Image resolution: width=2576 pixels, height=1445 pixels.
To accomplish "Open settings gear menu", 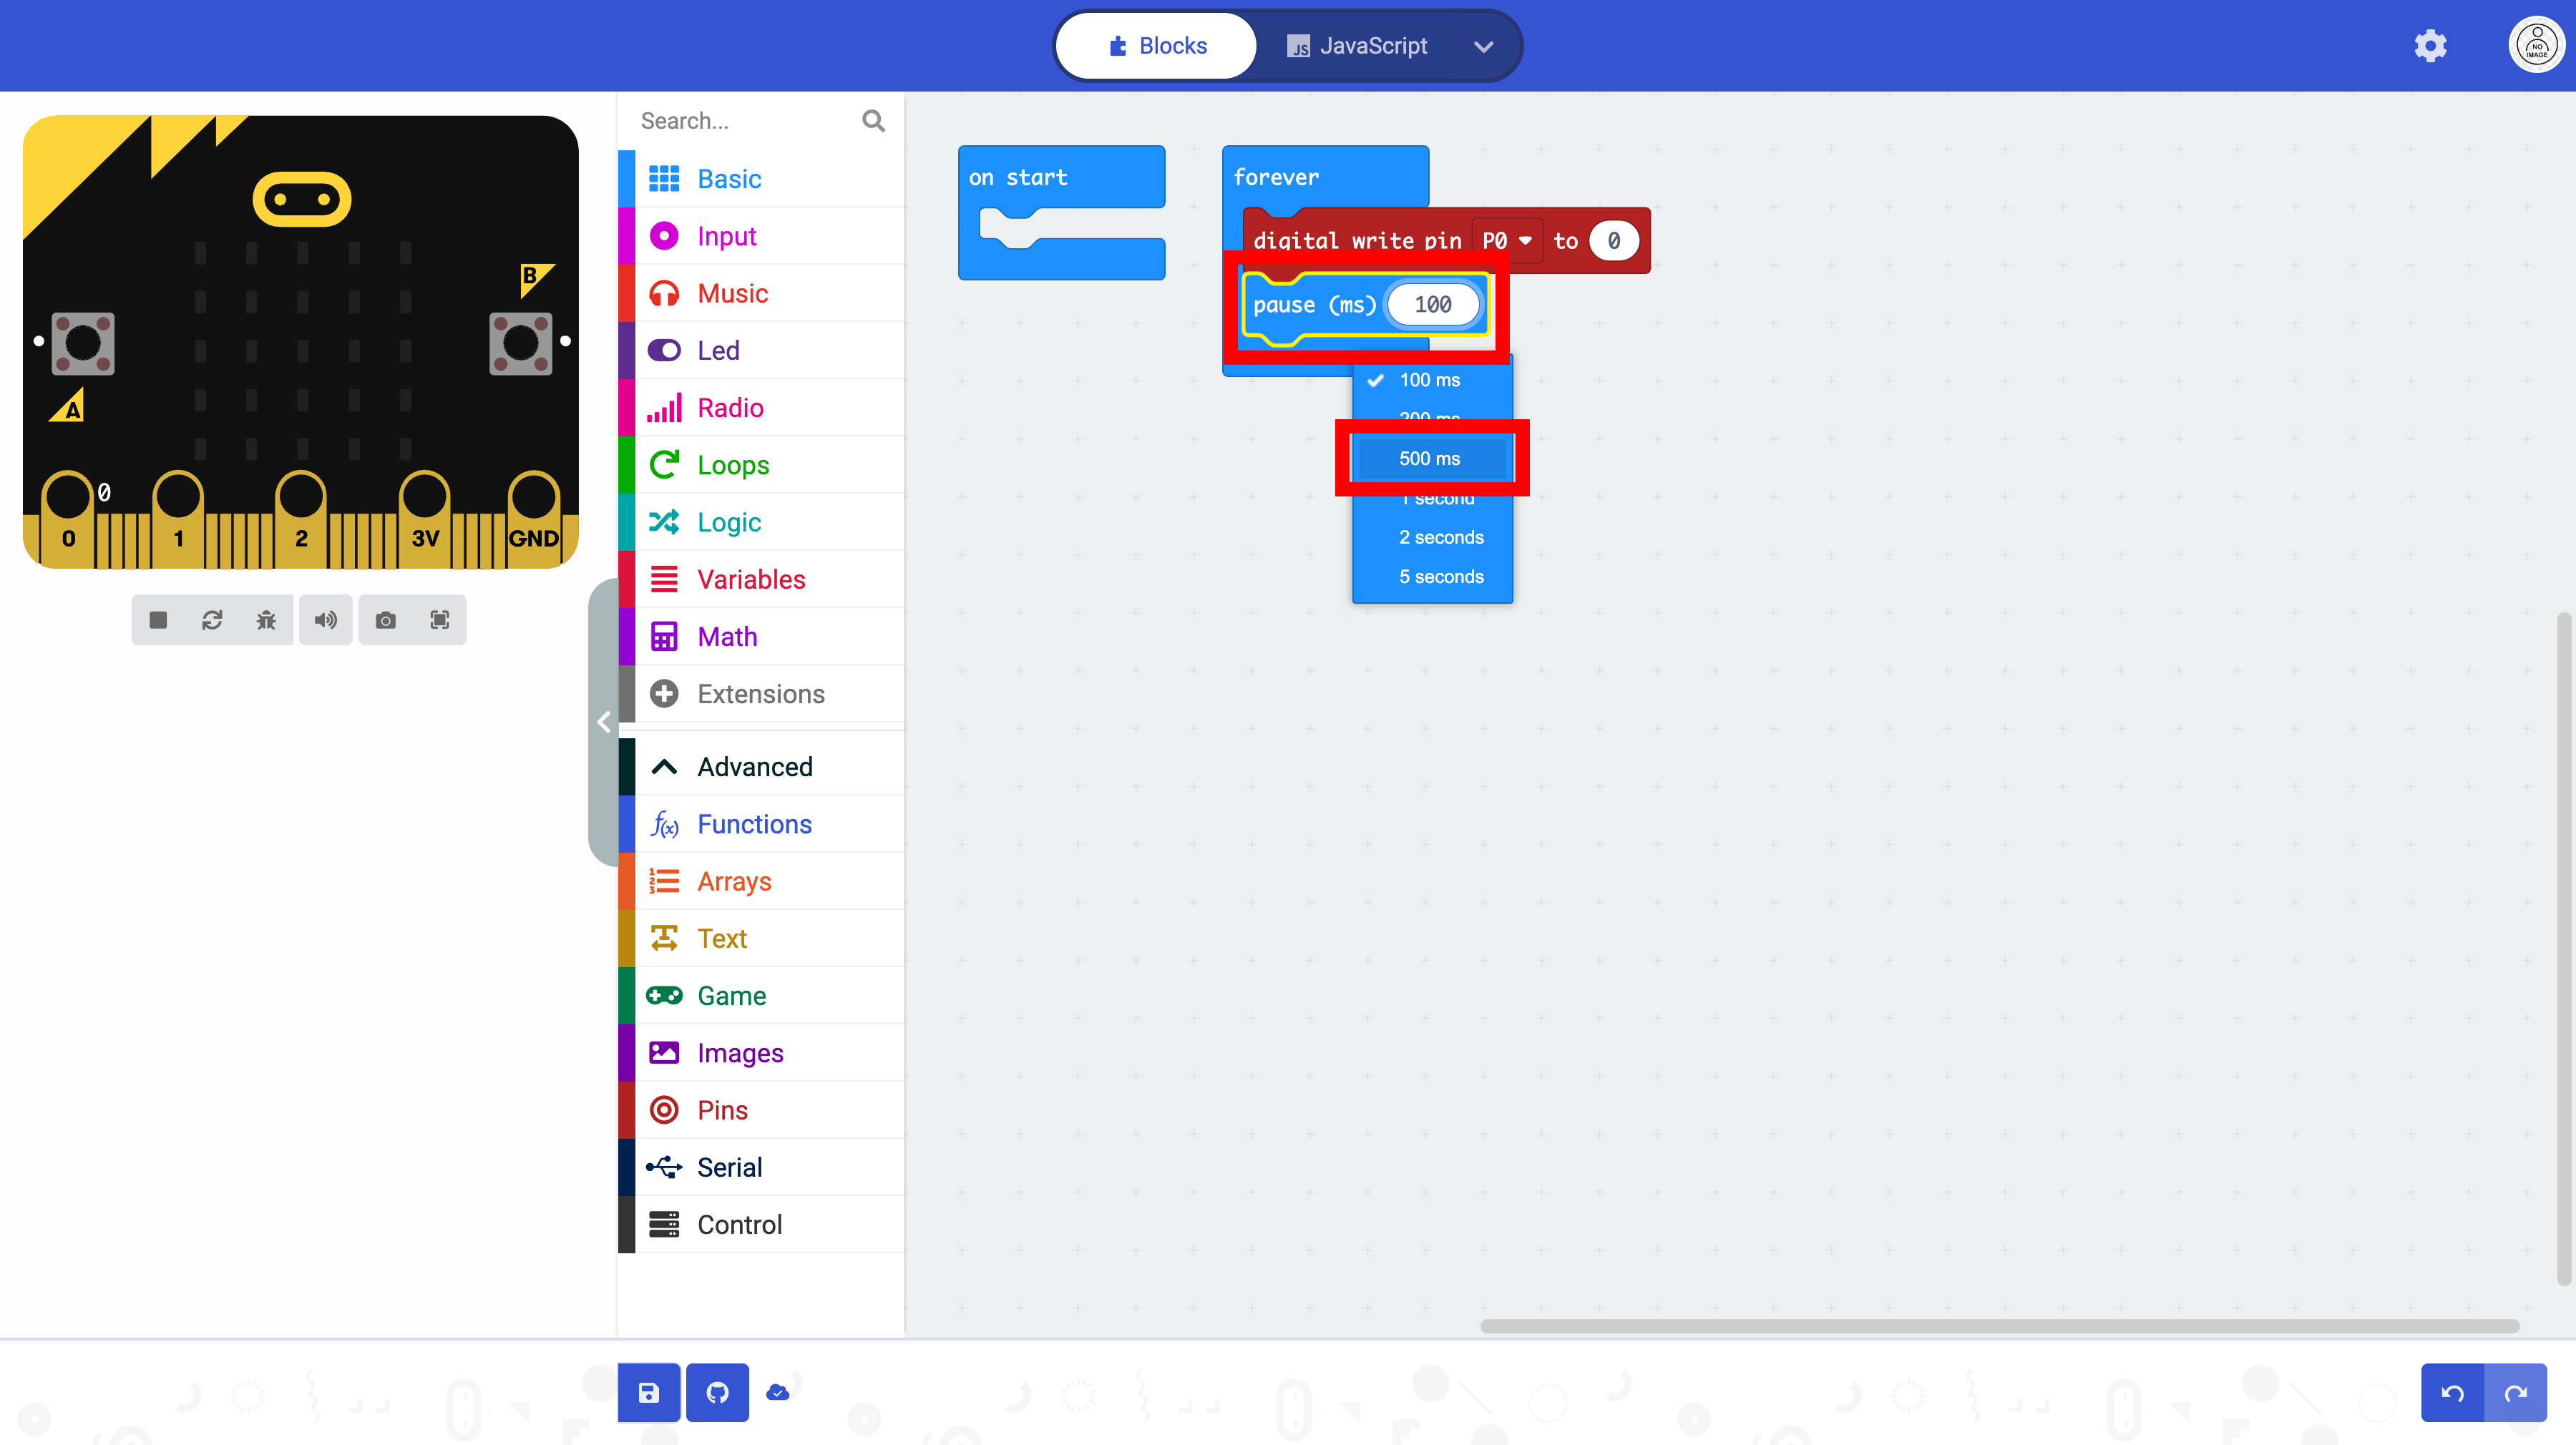I will coord(2430,46).
